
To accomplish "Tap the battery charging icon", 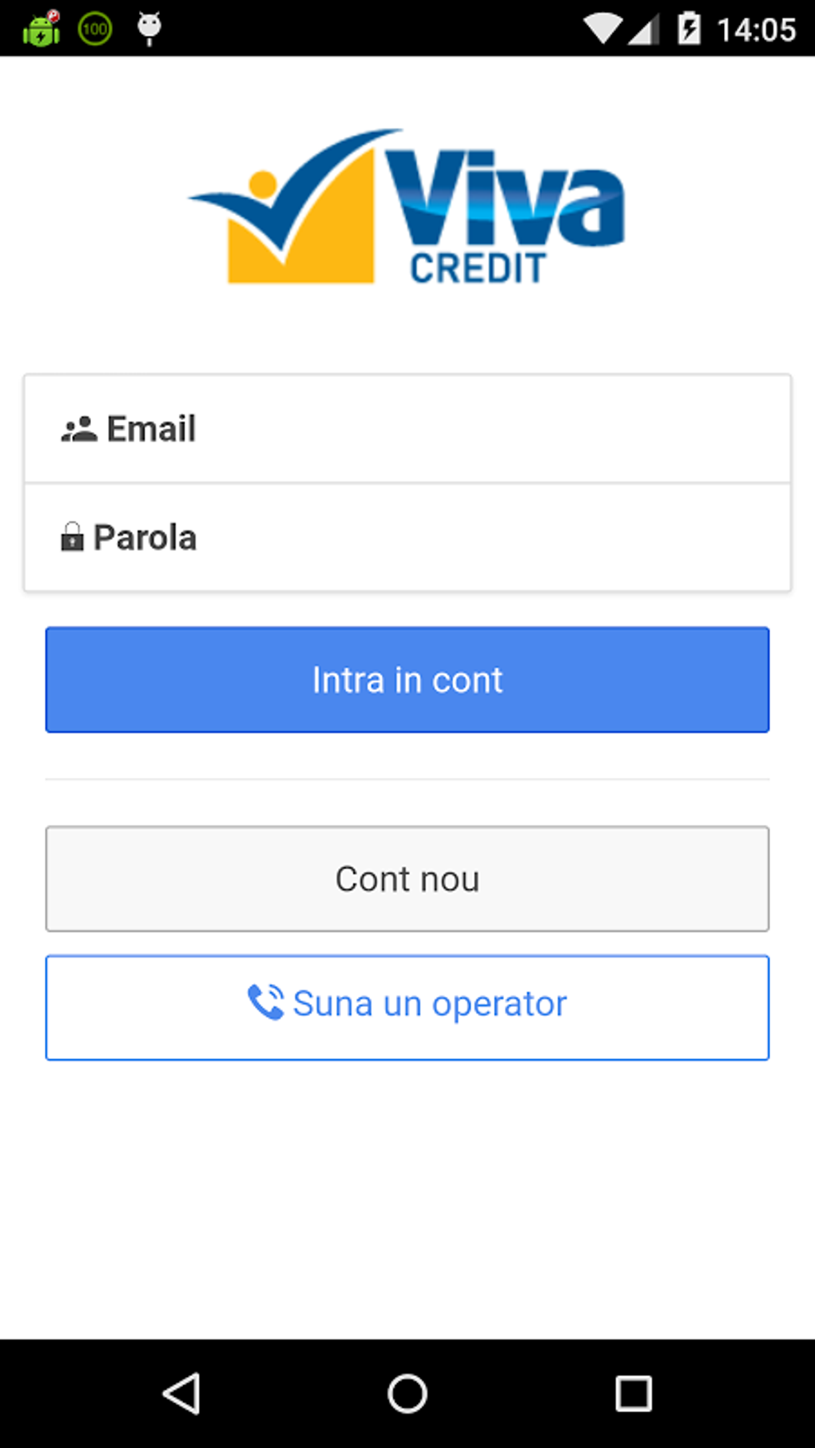I will tap(689, 30).
